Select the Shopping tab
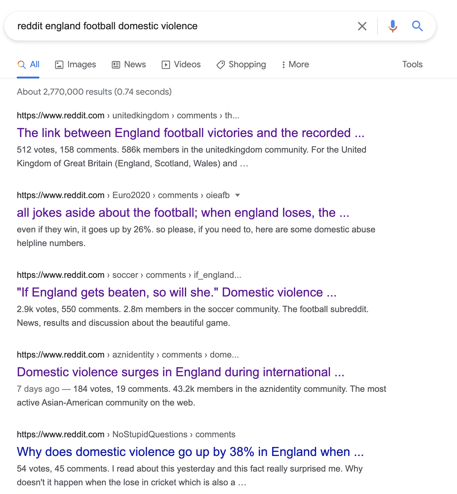The height and width of the screenshot is (494, 457). pyautogui.click(x=241, y=64)
